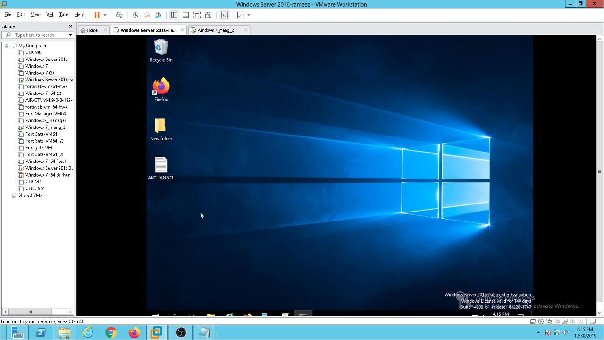Open the VM menu
Image resolution: width=604 pixels, height=340 pixels.
50,15
